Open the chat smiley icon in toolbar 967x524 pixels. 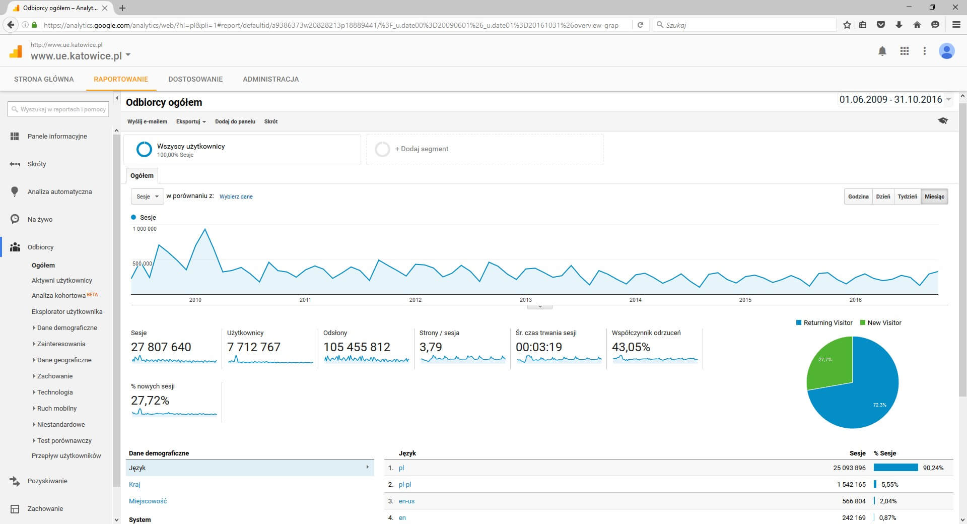(935, 25)
